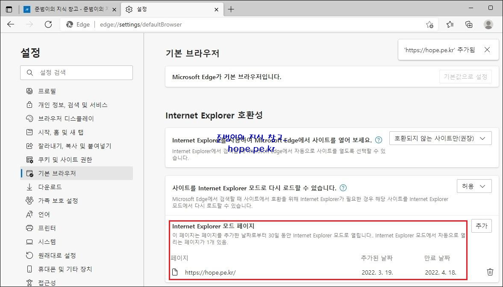Click the palette icon for 브라우저 디스플레이
The height and width of the screenshot is (287, 503).
29,118
